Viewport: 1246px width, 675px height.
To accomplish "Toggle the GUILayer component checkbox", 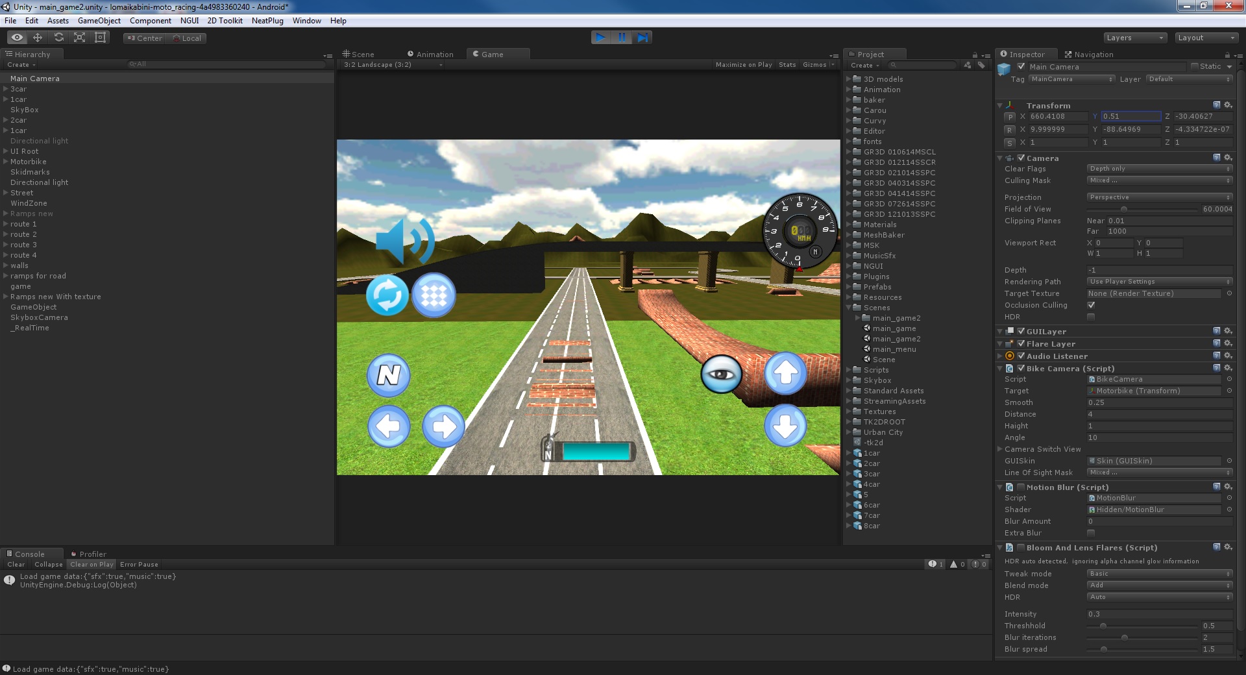I will (x=1021, y=331).
